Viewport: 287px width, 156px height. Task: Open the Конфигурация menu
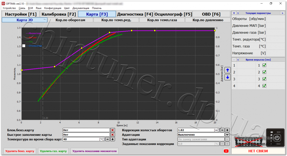pyautogui.click(x=53, y=8)
